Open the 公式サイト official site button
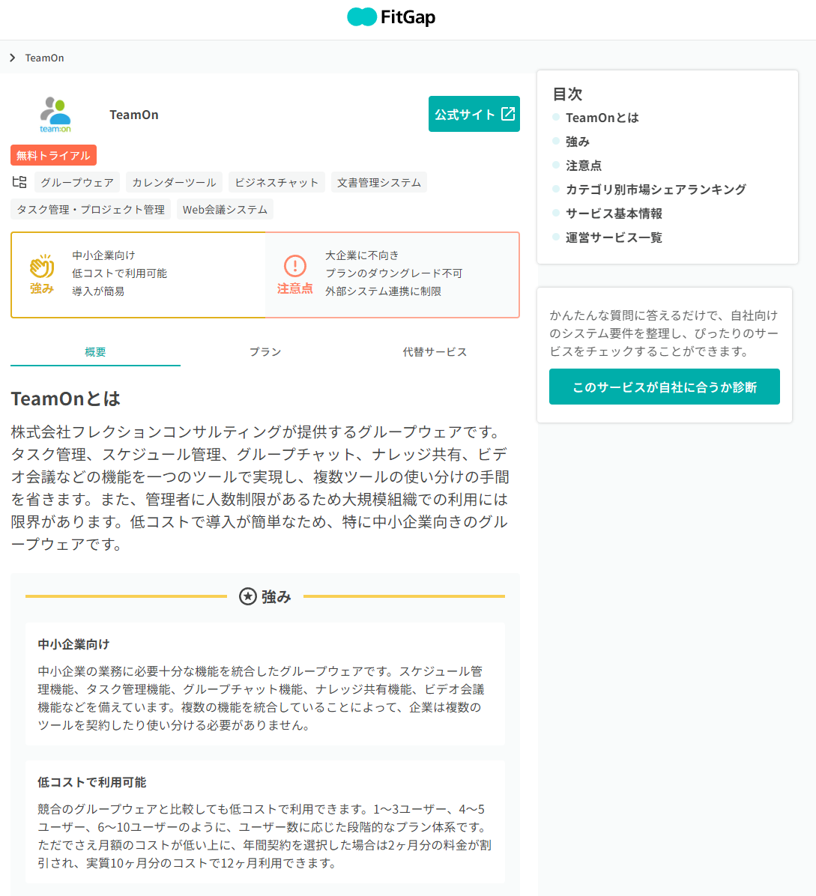The height and width of the screenshot is (896, 816). point(474,114)
